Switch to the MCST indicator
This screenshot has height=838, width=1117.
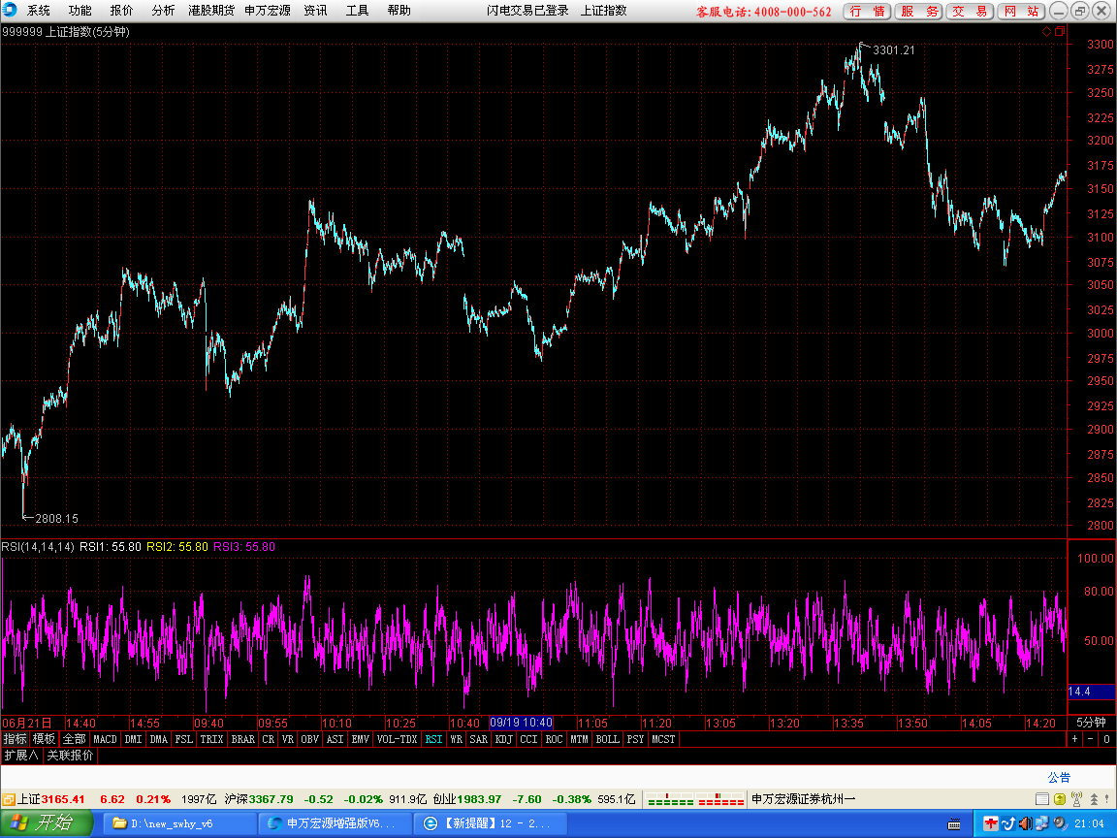tap(663, 739)
